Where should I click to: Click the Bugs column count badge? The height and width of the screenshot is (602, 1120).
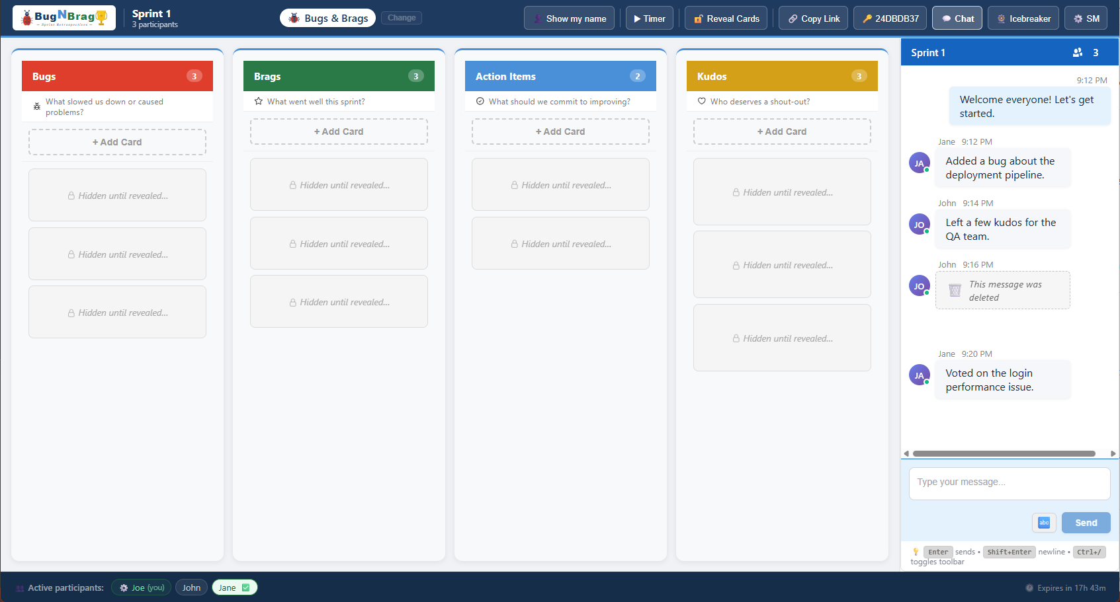pyautogui.click(x=194, y=76)
